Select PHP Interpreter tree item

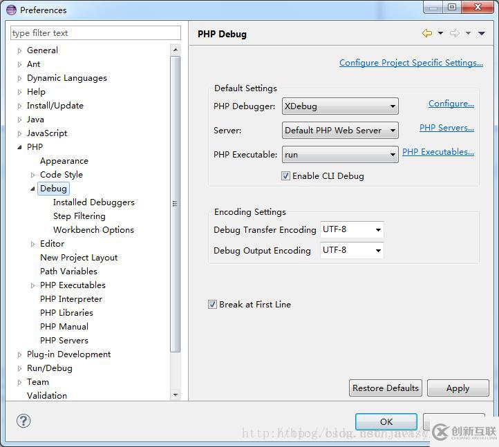71,299
